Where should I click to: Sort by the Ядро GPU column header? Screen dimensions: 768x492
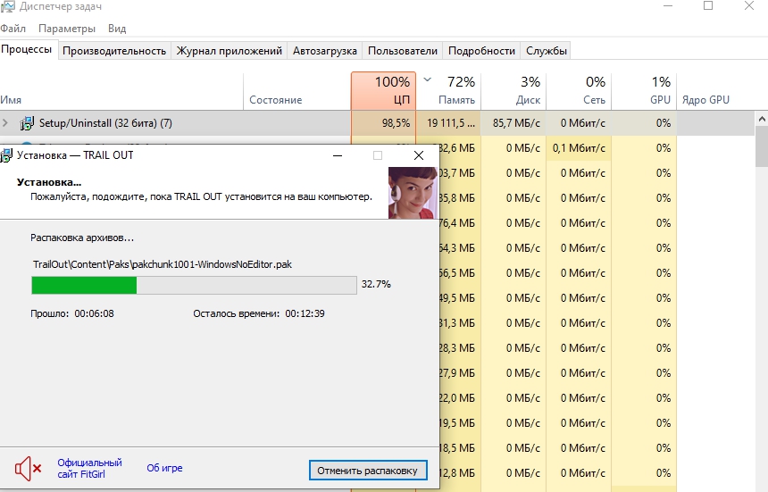click(x=705, y=100)
